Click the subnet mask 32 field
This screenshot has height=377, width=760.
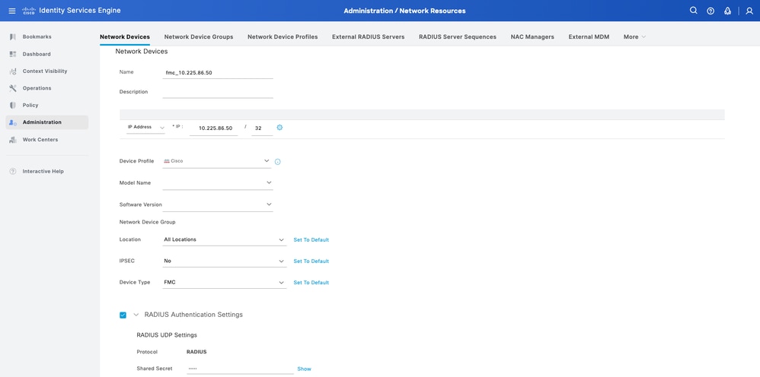click(x=262, y=128)
